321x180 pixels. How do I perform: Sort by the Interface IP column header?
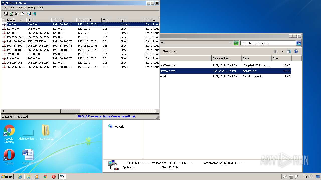pyautogui.click(x=89, y=20)
